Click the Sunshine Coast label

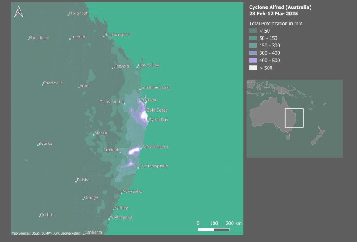coord(155,87)
